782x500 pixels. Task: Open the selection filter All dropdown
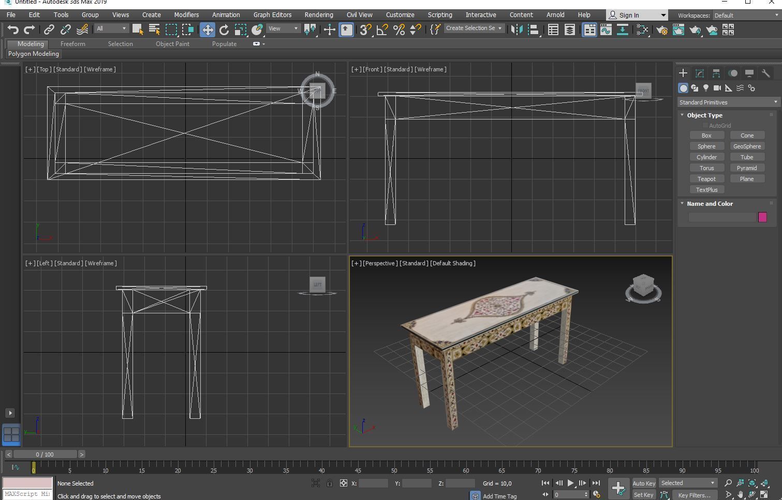tap(111, 29)
